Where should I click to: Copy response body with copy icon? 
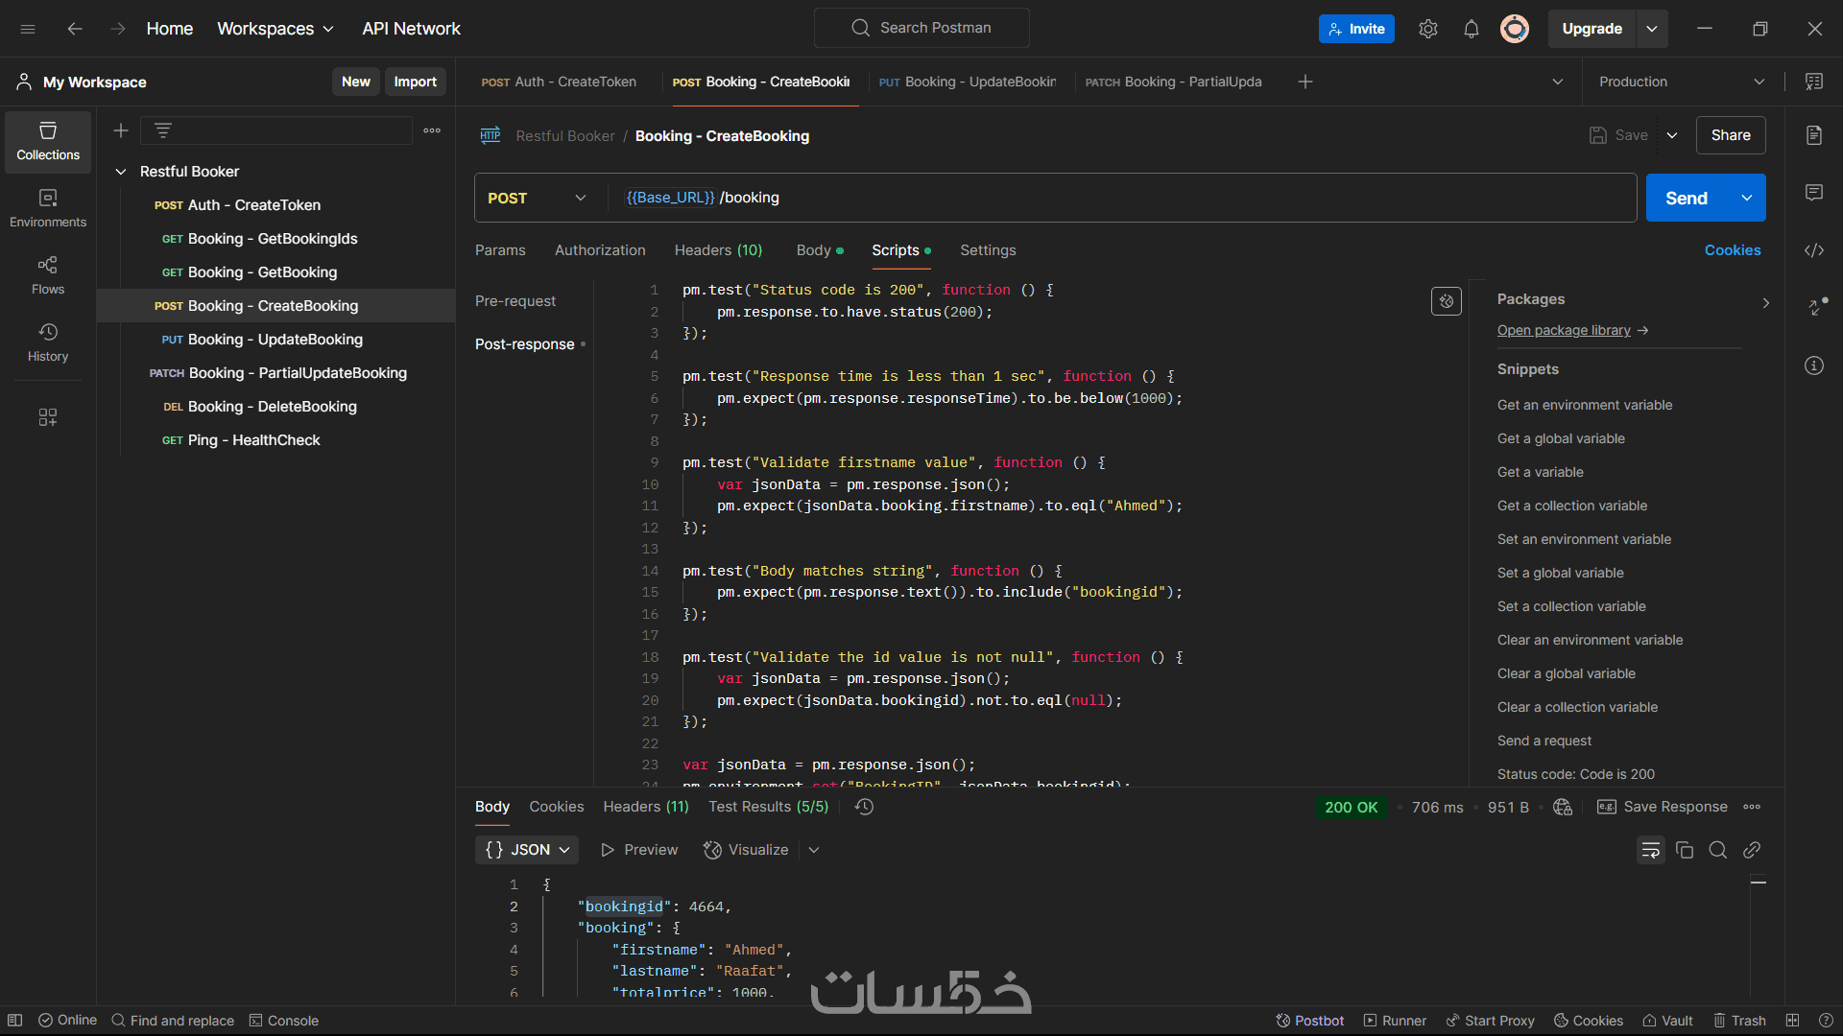(1684, 850)
